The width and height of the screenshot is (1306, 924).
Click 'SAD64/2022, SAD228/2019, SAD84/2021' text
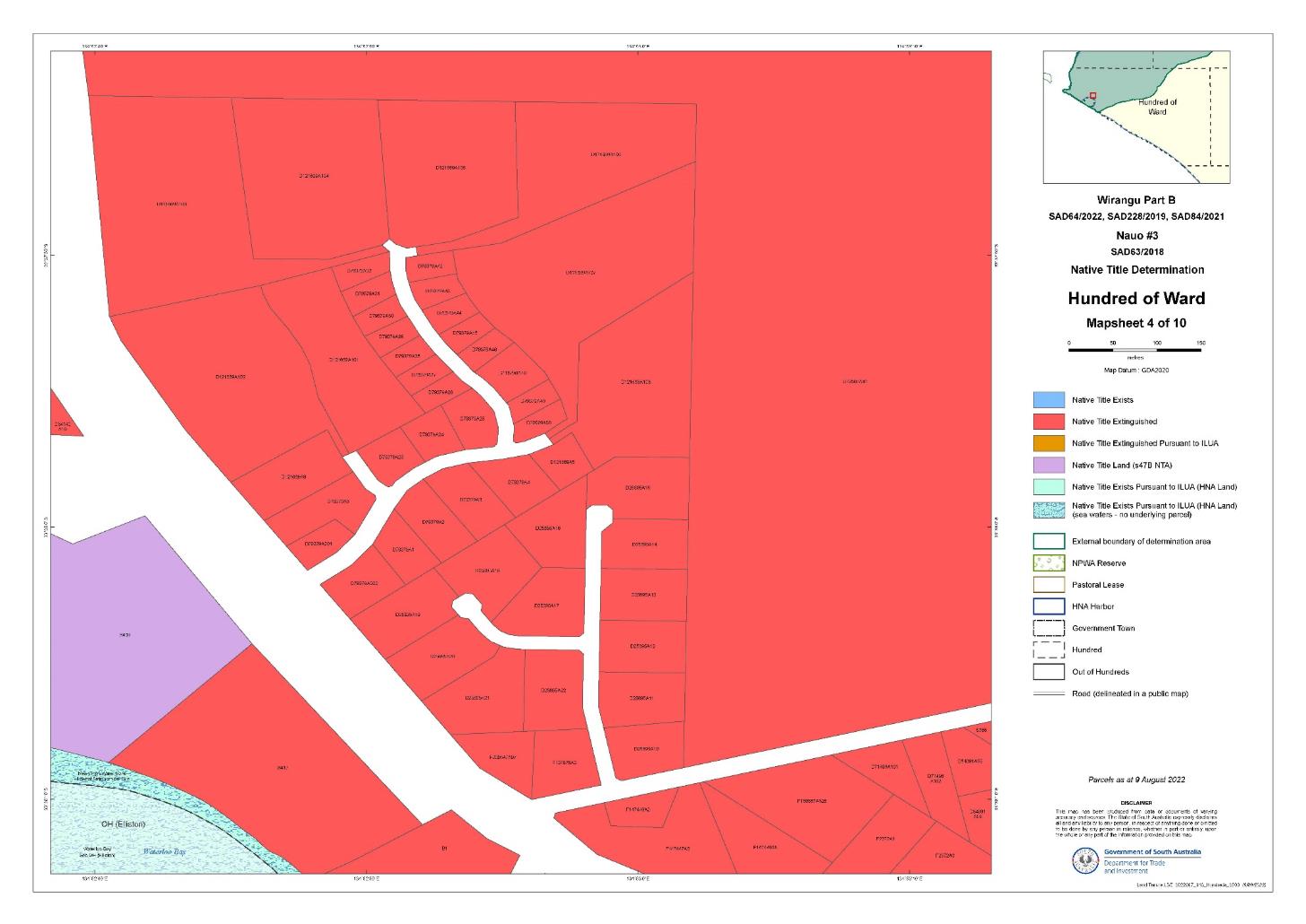click(1136, 217)
